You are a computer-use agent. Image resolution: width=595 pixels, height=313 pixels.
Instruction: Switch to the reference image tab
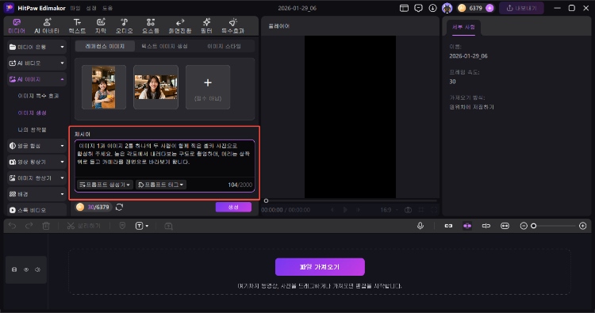[x=105, y=46]
